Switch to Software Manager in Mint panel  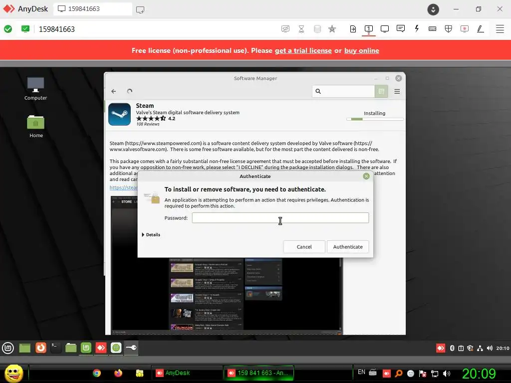pyautogui.click(x=86, y=348)
